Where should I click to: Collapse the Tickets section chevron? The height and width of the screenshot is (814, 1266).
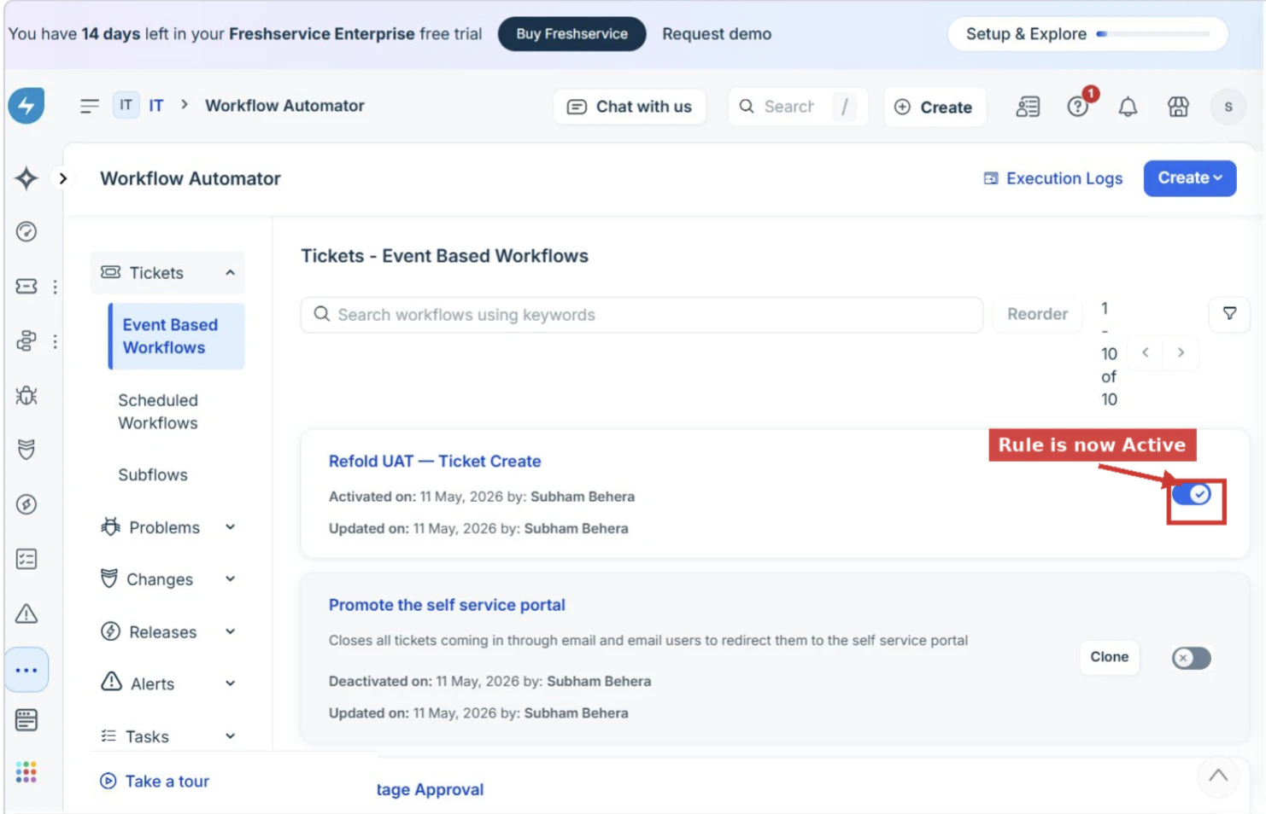tap(230, 273)
